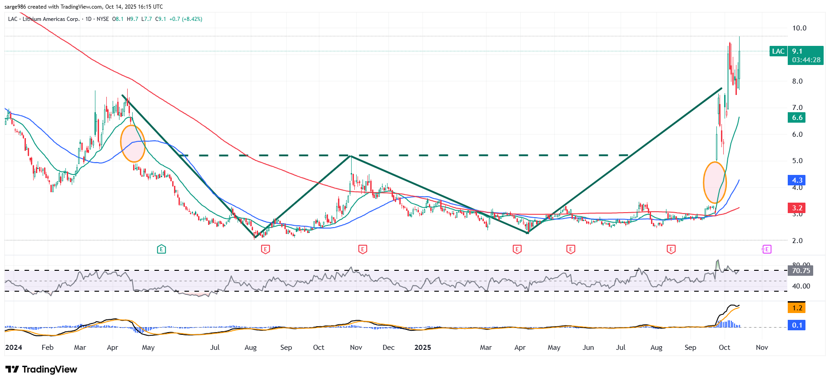The height and width of the screenshot is (383, 830).
Task: Click the green earnings marker near May 2024
Action: 161,249
